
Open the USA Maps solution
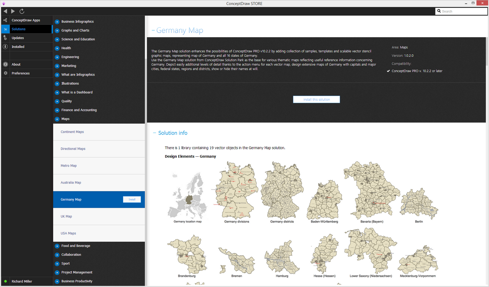[99, 234]
